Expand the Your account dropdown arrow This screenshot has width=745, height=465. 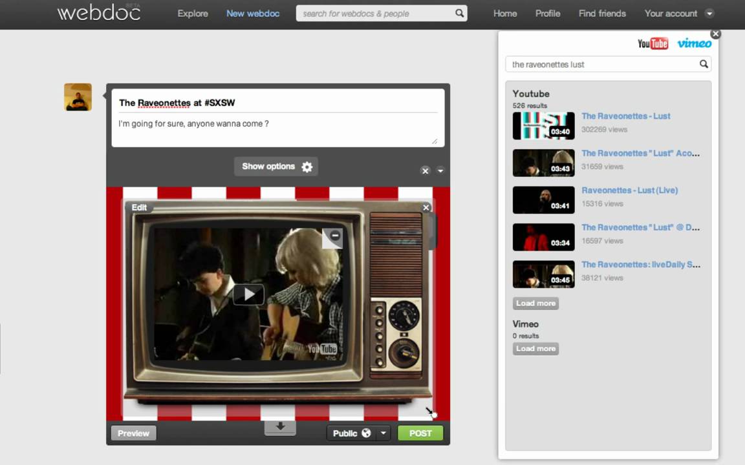click(709, 14)
